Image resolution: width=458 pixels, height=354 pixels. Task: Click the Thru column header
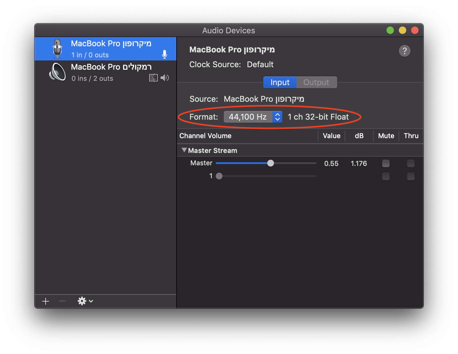point(411,136)
